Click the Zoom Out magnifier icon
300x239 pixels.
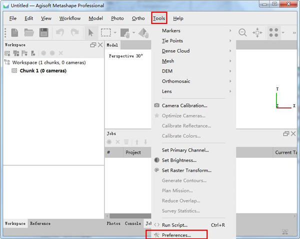tap(242, 33)
